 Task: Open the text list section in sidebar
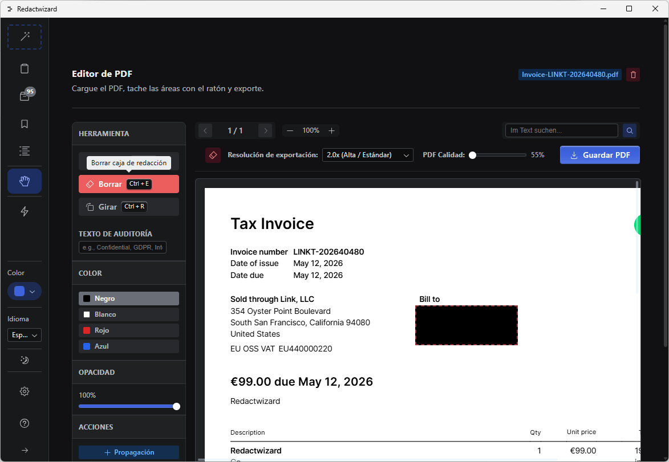[x=25, y=151]
